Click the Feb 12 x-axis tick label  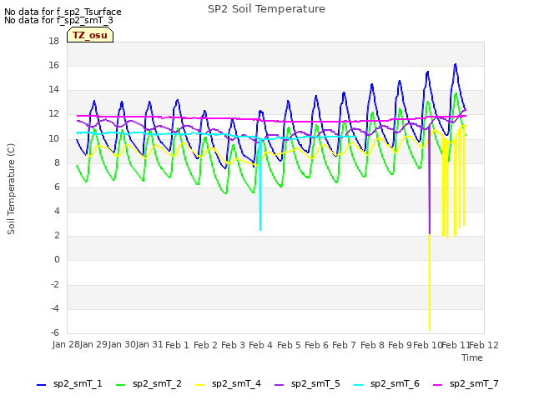(484, 345)
